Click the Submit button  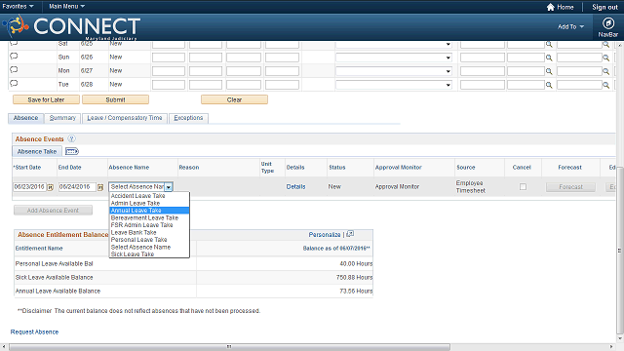(x=115, y=99)
